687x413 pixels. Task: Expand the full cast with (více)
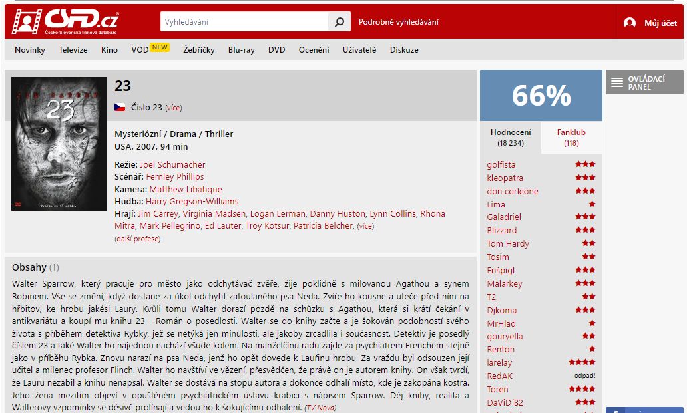click(x=365, y=226)
